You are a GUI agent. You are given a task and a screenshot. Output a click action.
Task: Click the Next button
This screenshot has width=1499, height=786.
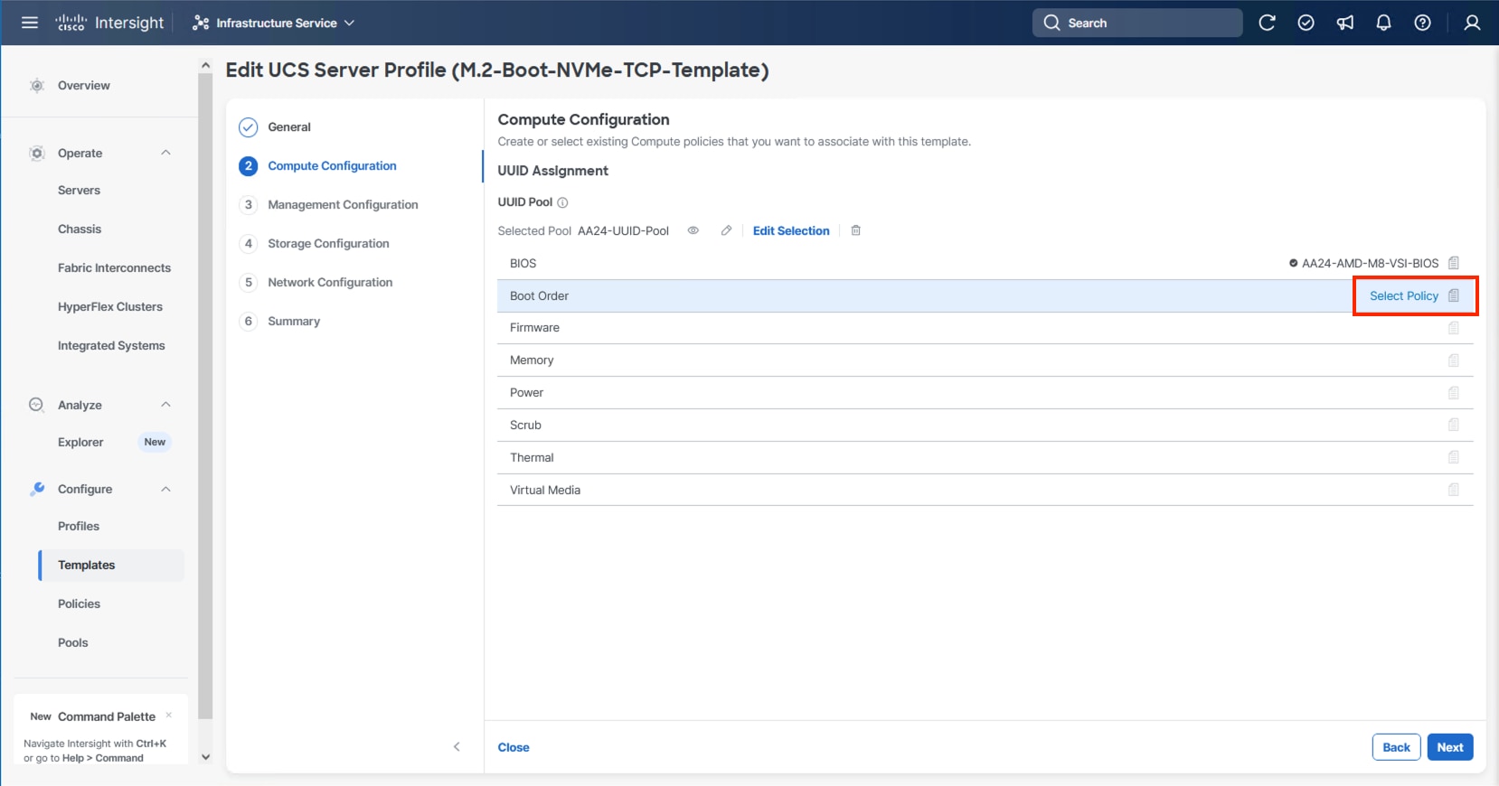click(1449, 747)
